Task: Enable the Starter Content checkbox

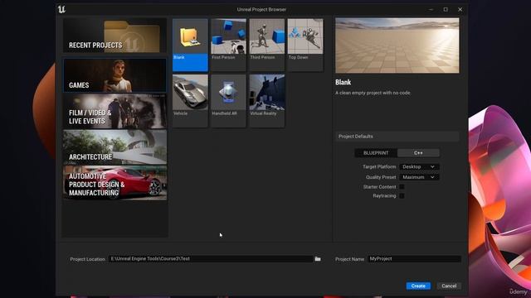Action: coord(402,187)
